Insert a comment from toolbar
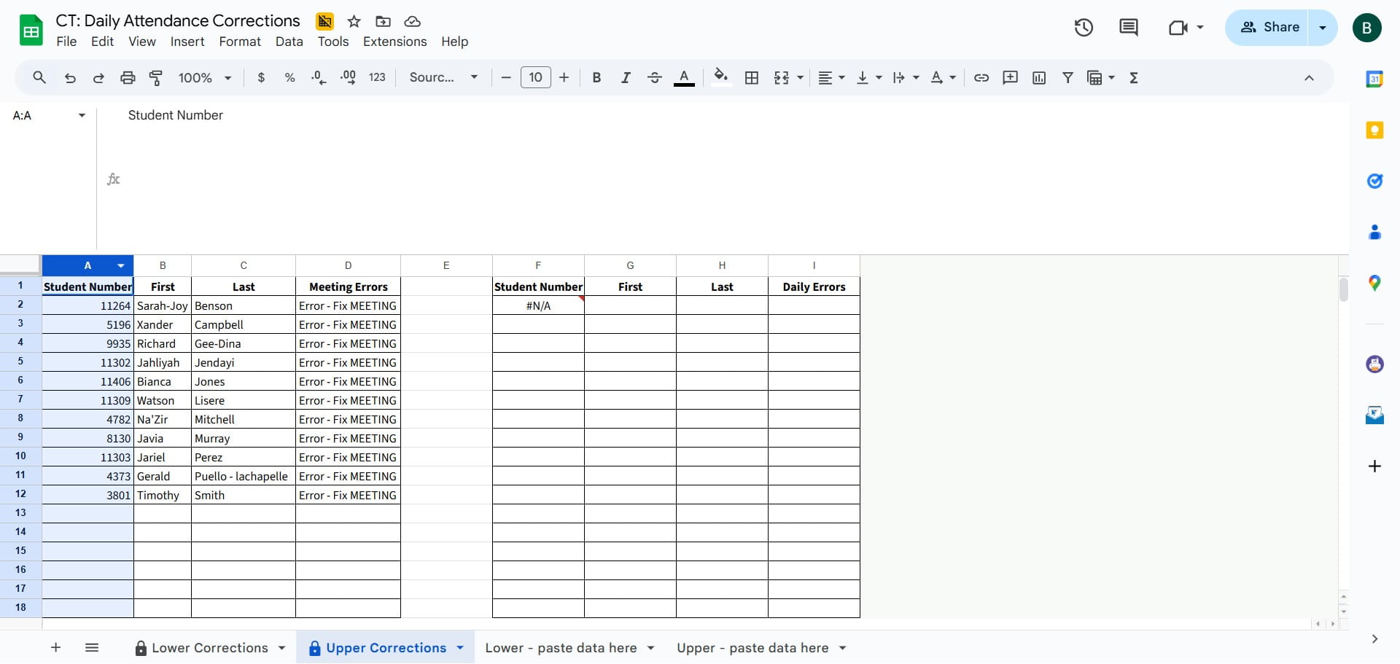This screenshot has height=664, width=1400. click(1010, 77)
